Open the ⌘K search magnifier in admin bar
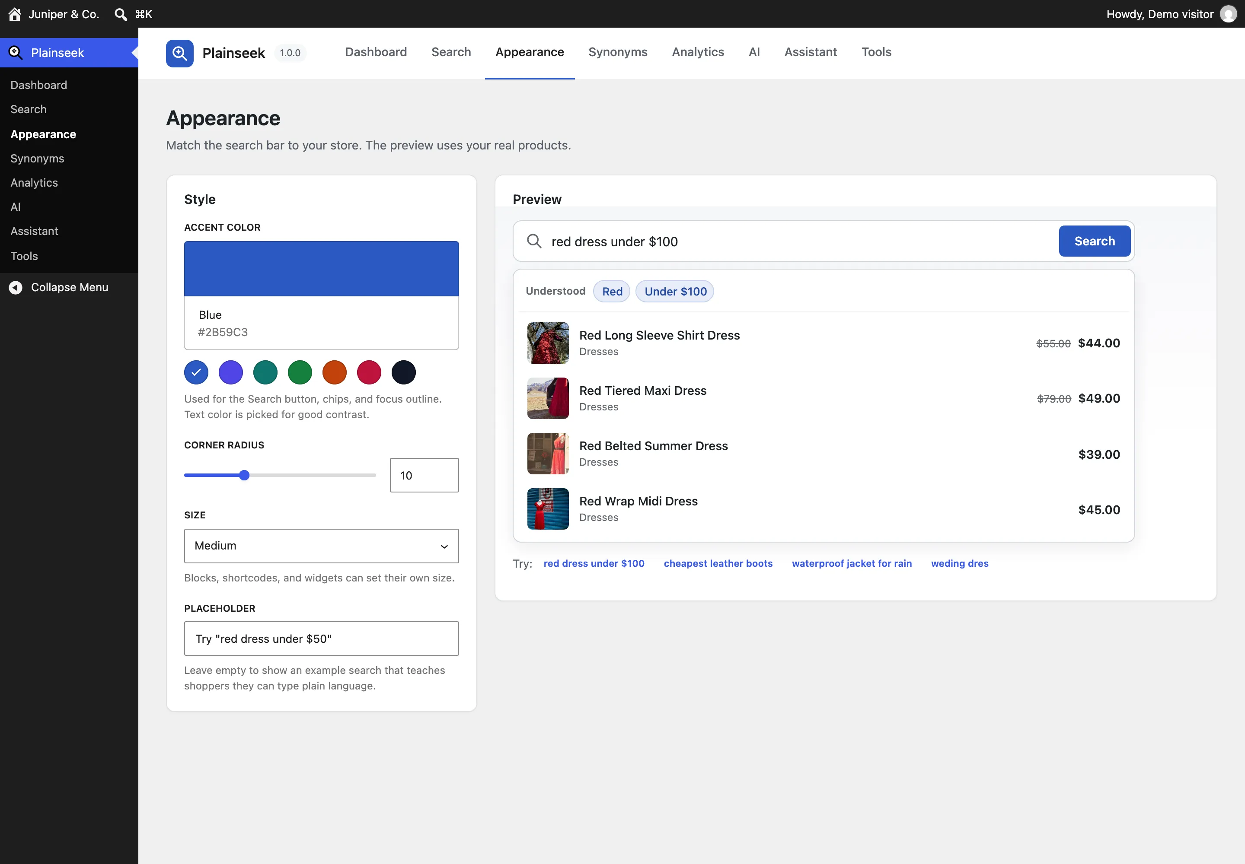Image resolution: width=1245 pixels, height=864 pixels. point(120,14)
